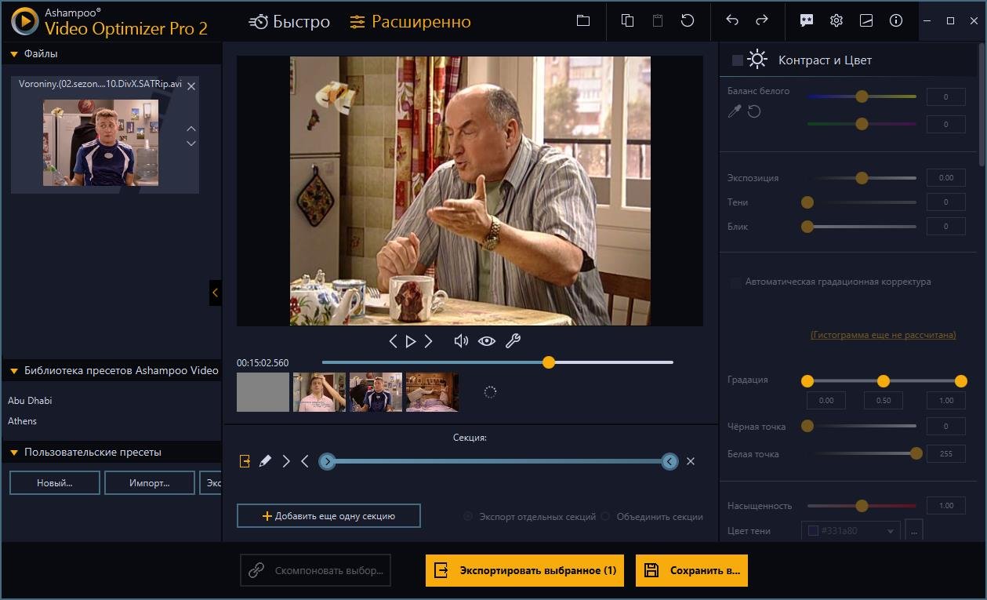The image size is (987, 600).
Task: Toggle the Контраст и Цвет checkbox
Action: pyautogui.click(x=737, y=60)
